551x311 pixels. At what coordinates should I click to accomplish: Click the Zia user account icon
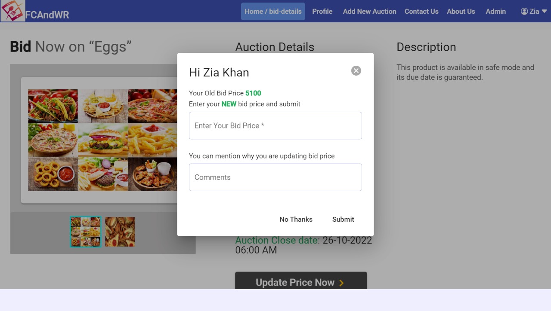point(524,12)
